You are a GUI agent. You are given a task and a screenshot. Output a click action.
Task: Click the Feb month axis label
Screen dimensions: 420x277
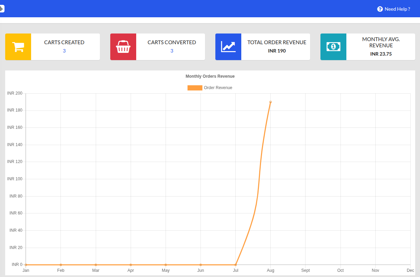point(61,270)
